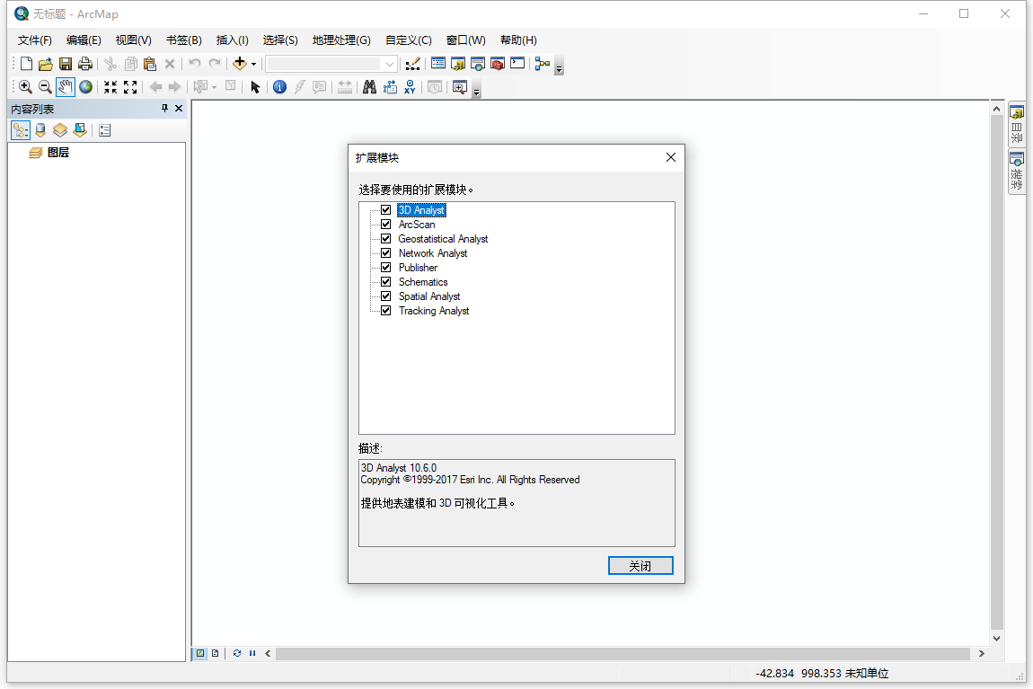The height and width of the screenshot is (689, 1033).
Task: Open the 帮助(H) menu
Action: point(518,40)
